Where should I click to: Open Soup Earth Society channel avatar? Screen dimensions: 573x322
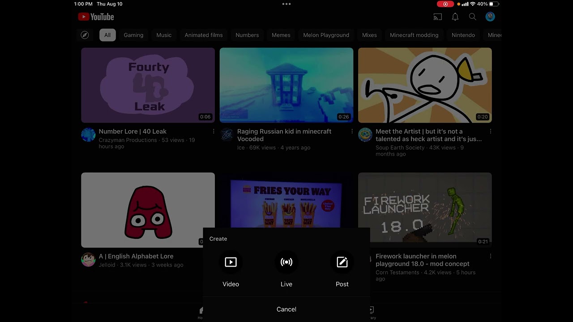point(365,135)
